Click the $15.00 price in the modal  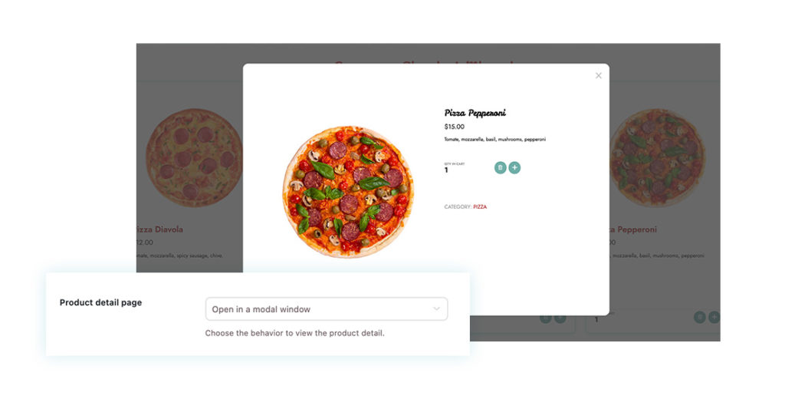[x=454, y=127]
